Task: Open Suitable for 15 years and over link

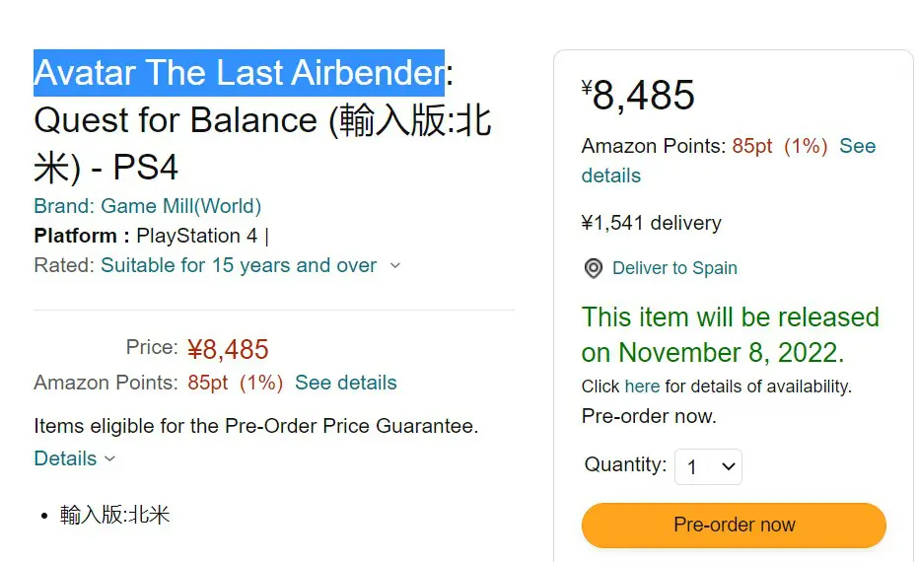Action: pos(239,265)
